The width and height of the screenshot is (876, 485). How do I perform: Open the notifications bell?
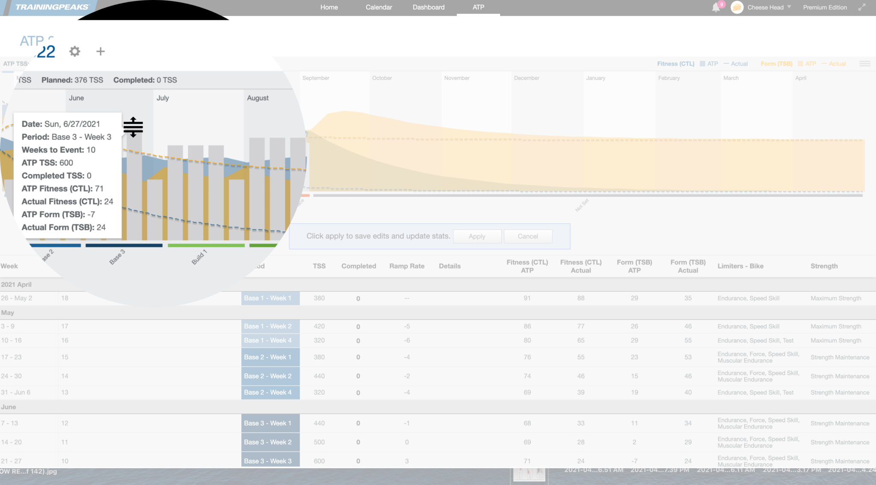pyautogui.click(x=715, y=7)
